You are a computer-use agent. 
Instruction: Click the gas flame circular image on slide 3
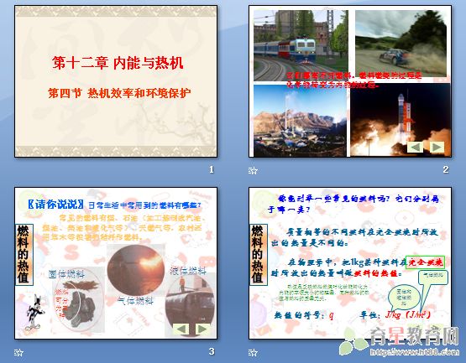pyautogui.click(x=135, y=270)
